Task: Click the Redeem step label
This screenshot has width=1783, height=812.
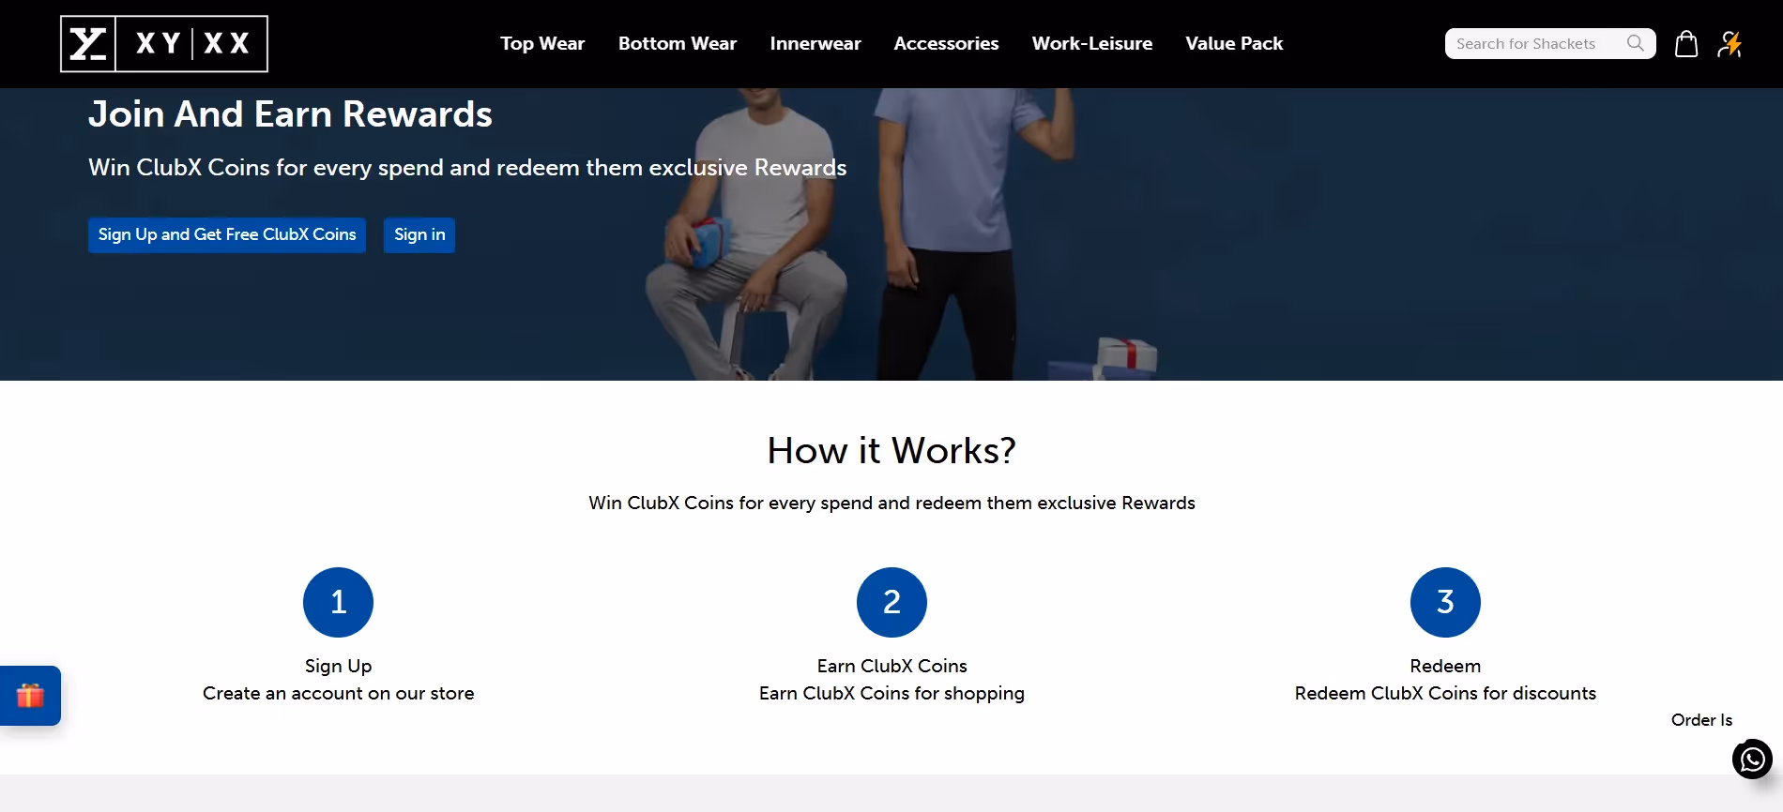Action: (x=1445, y=667)
